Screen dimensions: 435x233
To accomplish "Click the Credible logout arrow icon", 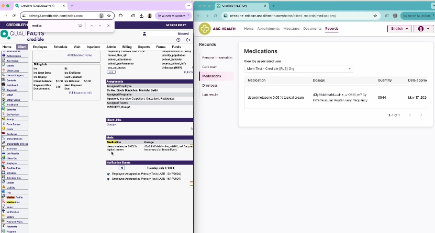I will pos(188,40).
